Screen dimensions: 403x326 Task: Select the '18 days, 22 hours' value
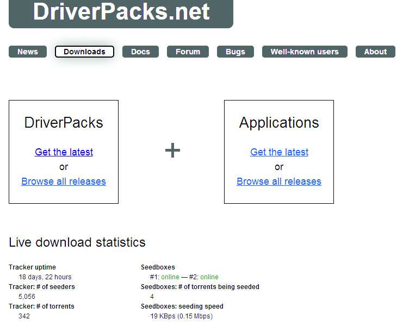click(45, 277)
